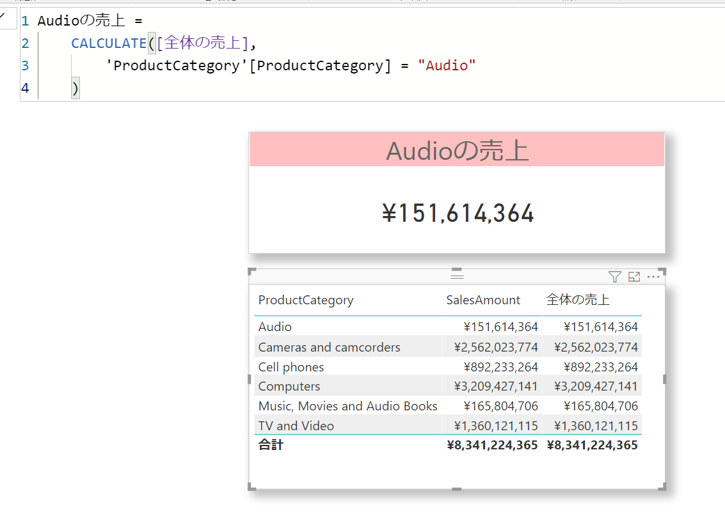Click 全体の売上 value ¥165,804,706
725x528 pixels.
pos(601,406)
